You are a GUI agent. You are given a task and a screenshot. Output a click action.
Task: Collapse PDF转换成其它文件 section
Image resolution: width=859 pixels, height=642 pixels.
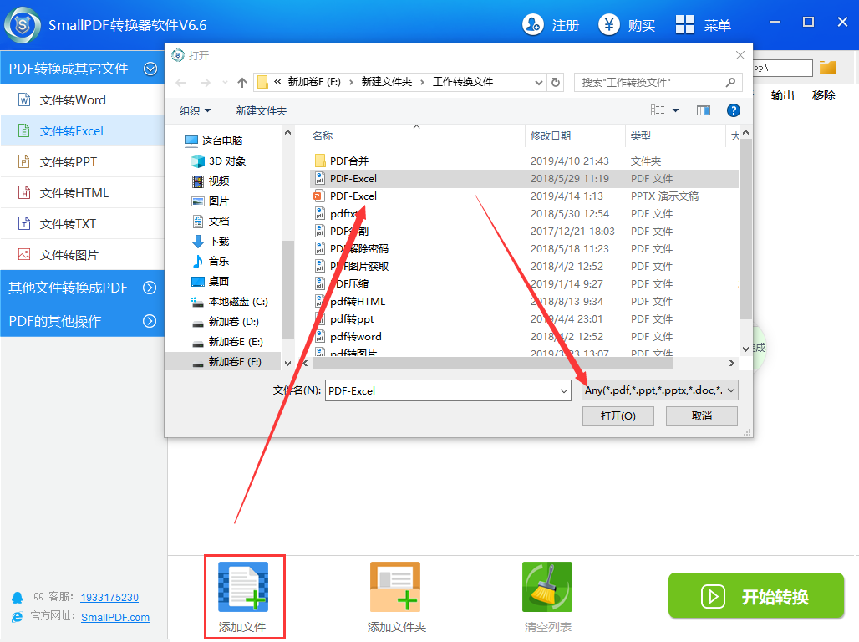point(150,69)
